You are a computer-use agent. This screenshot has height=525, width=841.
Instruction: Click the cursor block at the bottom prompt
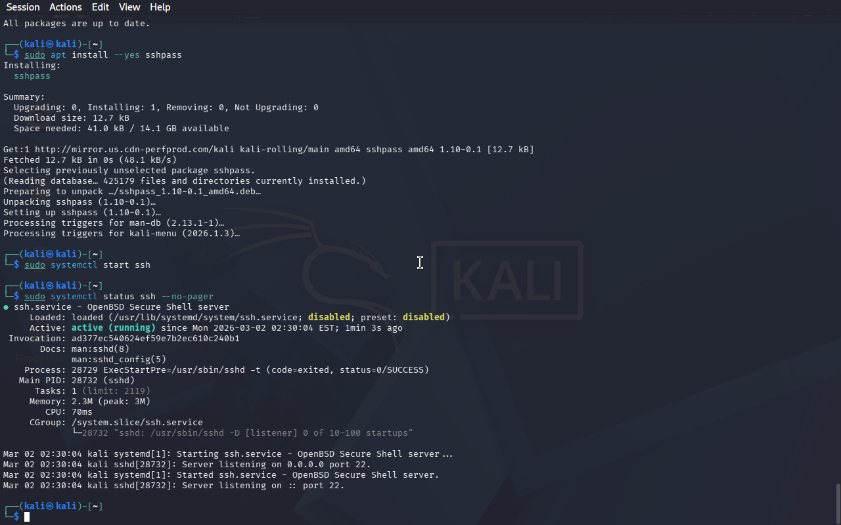click(27, 517)
